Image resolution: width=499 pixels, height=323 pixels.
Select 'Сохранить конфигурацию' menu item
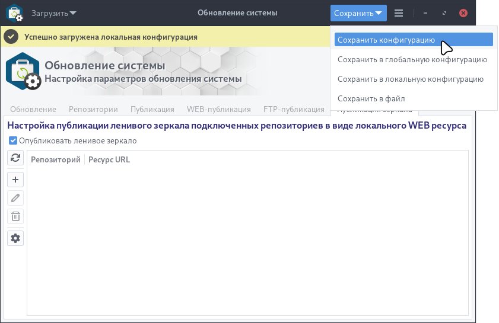tap(414, 40)
